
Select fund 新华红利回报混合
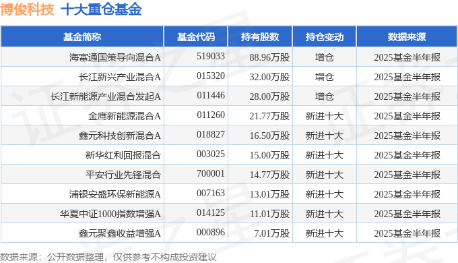[x=123, y=155]
